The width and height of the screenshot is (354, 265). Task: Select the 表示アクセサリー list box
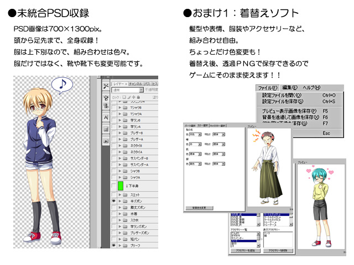point(278,240)
